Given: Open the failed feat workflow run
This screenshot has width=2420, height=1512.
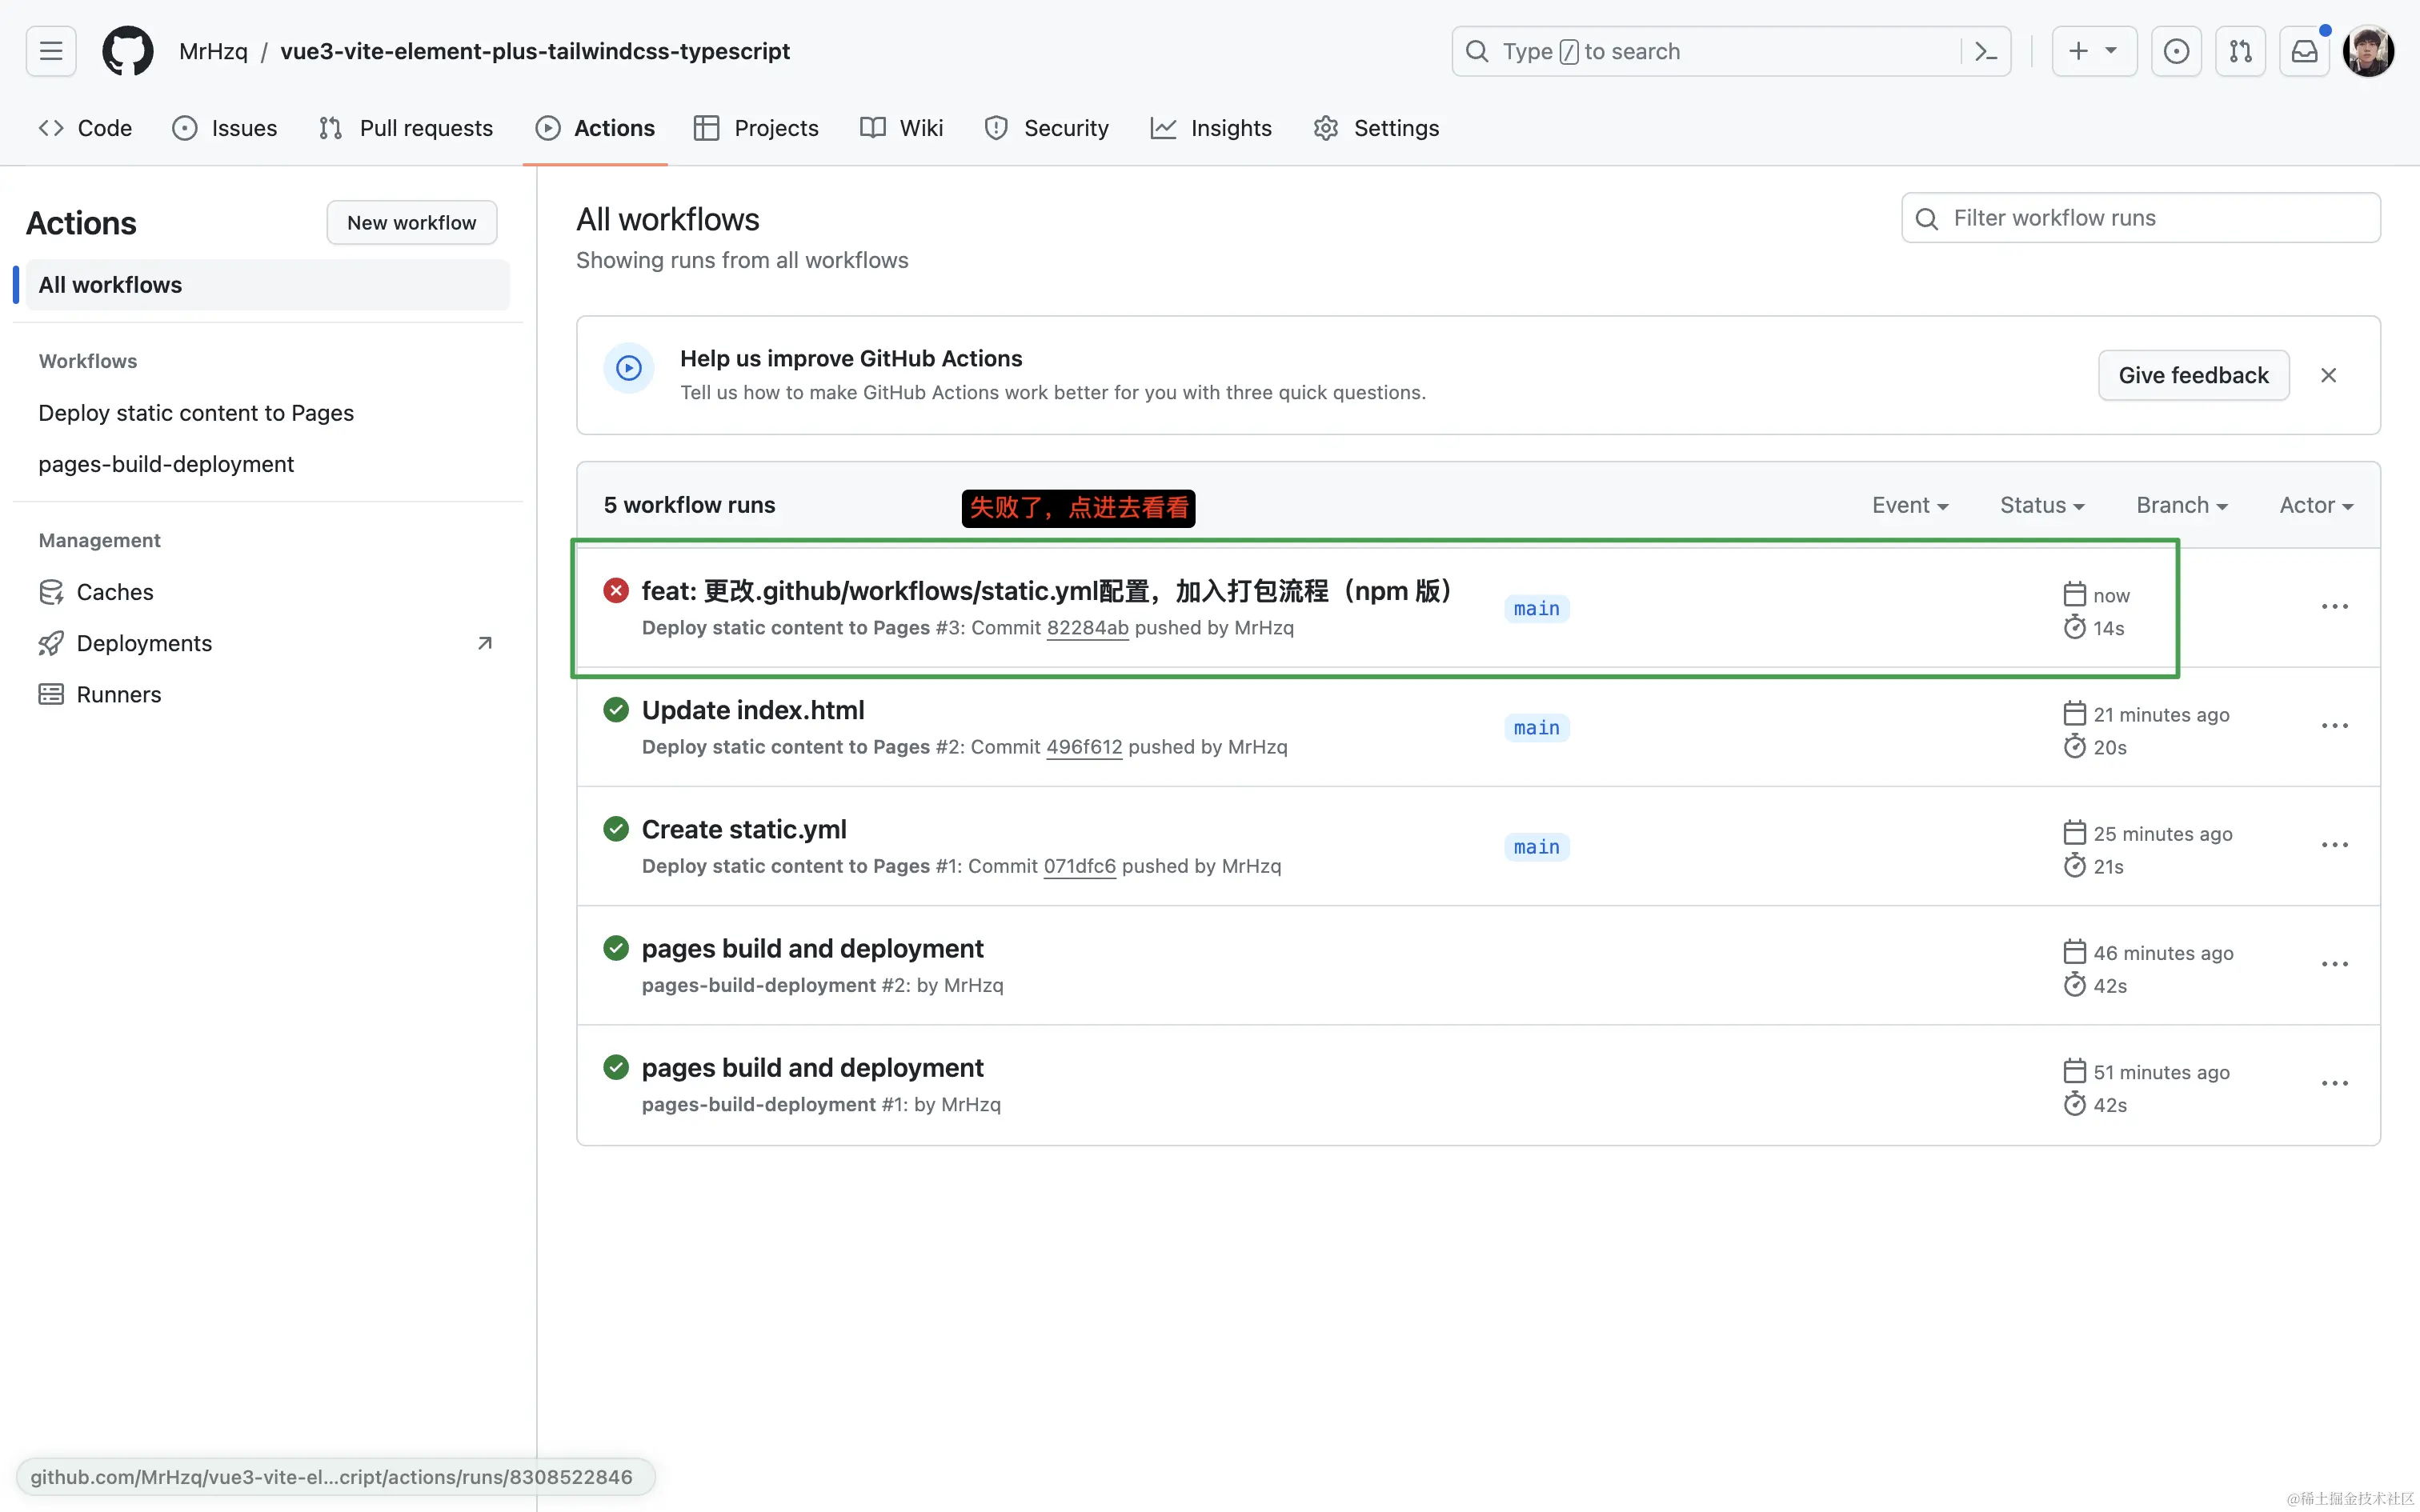Looking at the screenshot, I should click(x=1045, y=591).
